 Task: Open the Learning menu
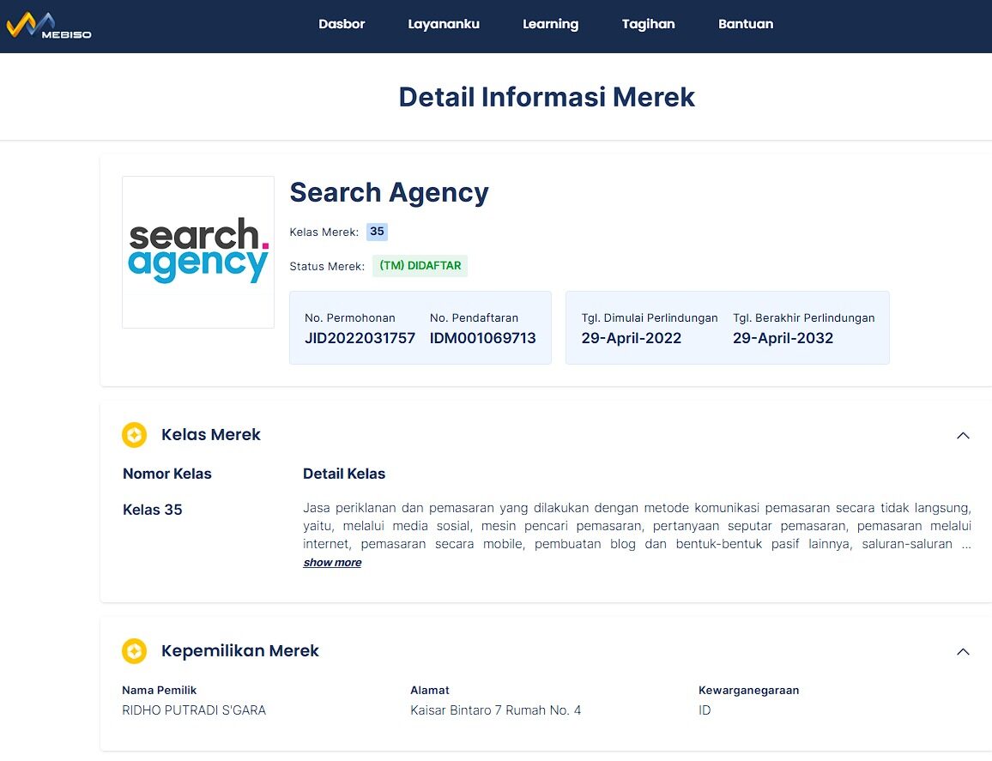[x=550, y=24]
